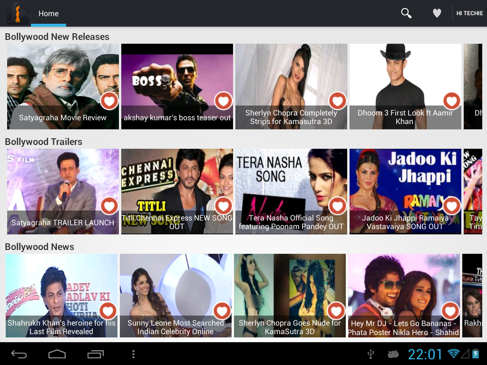Viewport: 487px width, 365px height.
Task: Tap the Android home navigation icon
Action: [x=57, y=354]
